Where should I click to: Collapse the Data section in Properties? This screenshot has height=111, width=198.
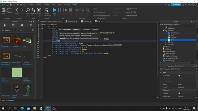pyautogui.click(x=161, y=72)
